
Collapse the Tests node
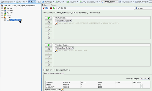(2, 18)
